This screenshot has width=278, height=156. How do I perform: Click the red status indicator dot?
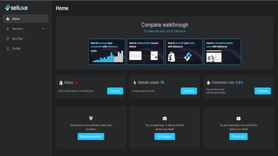(76, 83)
